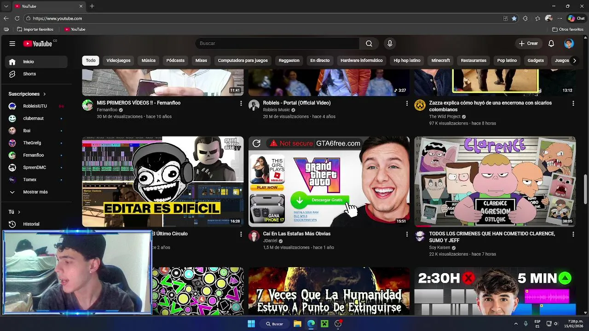Open options for MIS PRIMEROS VÍDEOS video
589x331 pixels.
click(x=241, y=103)
